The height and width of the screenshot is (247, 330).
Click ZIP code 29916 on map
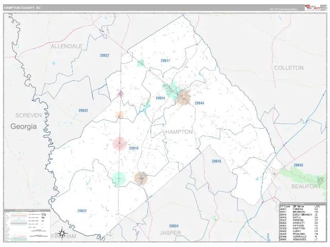217,161
